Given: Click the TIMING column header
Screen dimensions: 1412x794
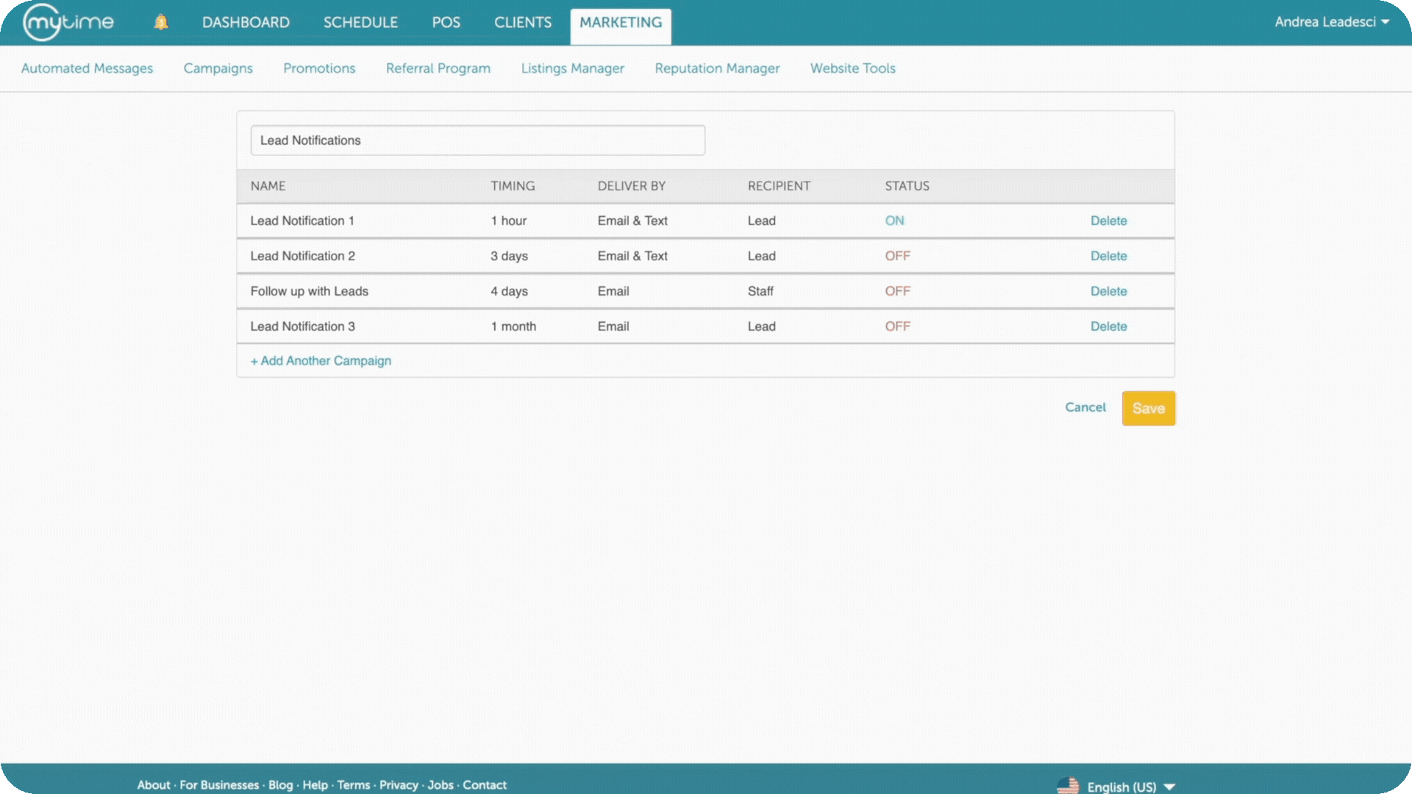Looking at the screenshot, I should click(x=513, y=186).
